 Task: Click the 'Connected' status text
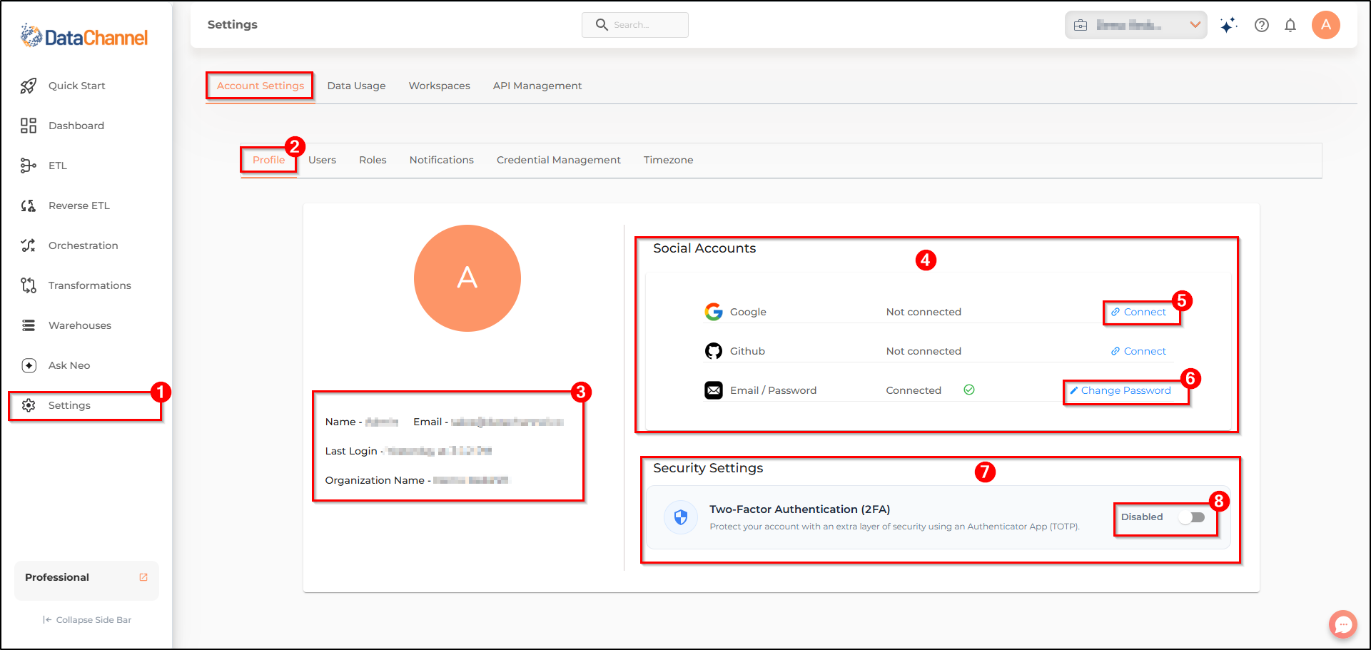coord(914,390)
